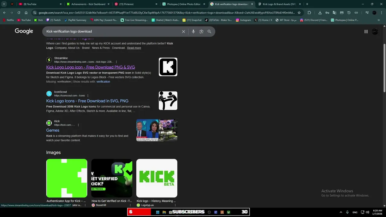This screenshot has width=386, height=217.
Task: Open more options for Kick.com result
Action: click(x=78, y=125)
